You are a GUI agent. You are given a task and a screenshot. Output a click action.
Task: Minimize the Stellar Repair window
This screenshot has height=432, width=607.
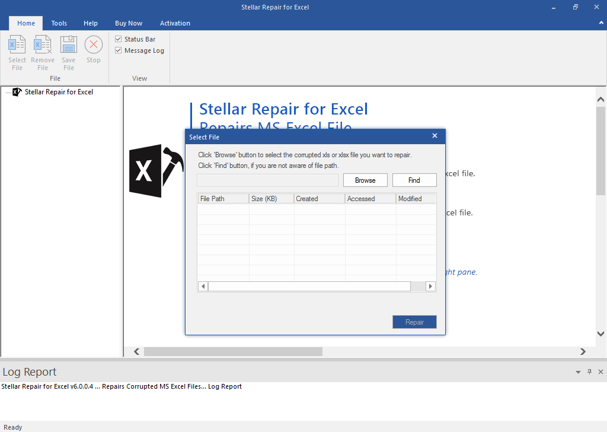click(x=554, y=7)
